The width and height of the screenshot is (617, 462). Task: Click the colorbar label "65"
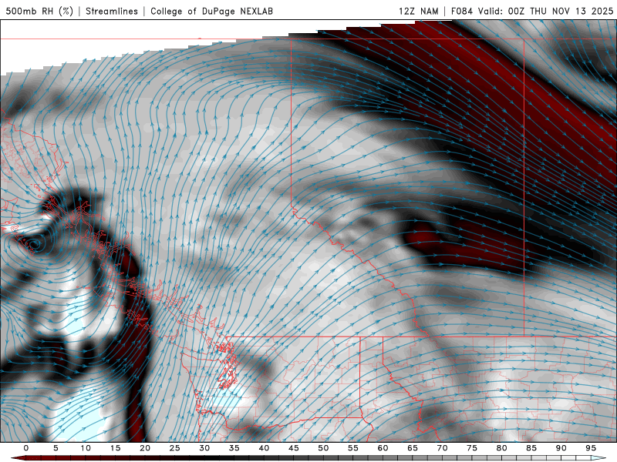click(413, 448)
